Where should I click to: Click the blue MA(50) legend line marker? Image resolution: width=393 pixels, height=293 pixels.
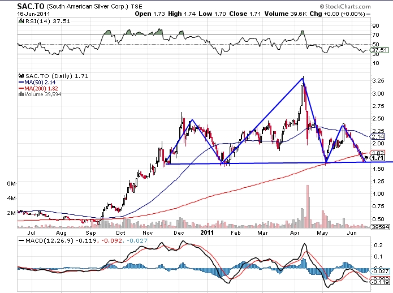(x=20, y=82)
